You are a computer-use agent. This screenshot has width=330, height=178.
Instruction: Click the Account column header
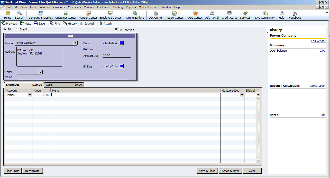tap(19, 91)
